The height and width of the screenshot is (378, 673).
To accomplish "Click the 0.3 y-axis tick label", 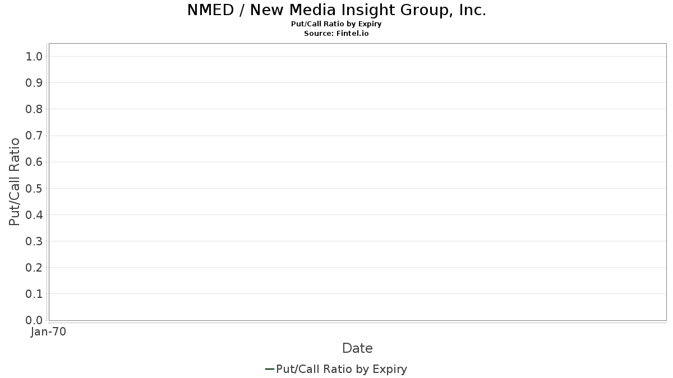I will pyautogui.click(x=34, y=241).
